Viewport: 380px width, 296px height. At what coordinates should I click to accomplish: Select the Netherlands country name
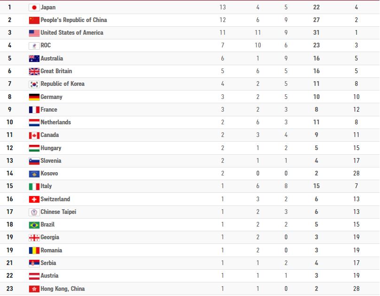pos(56,122)
